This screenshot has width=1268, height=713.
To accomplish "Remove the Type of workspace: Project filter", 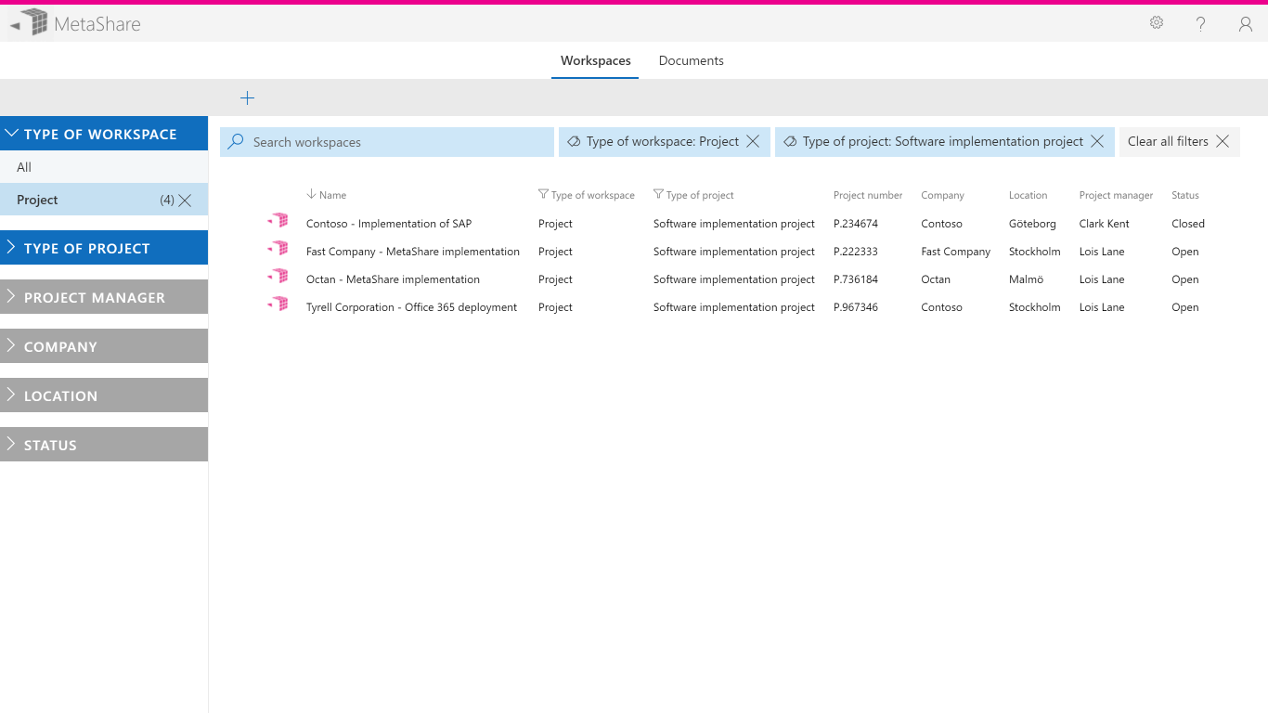I will tap(753, 141).
